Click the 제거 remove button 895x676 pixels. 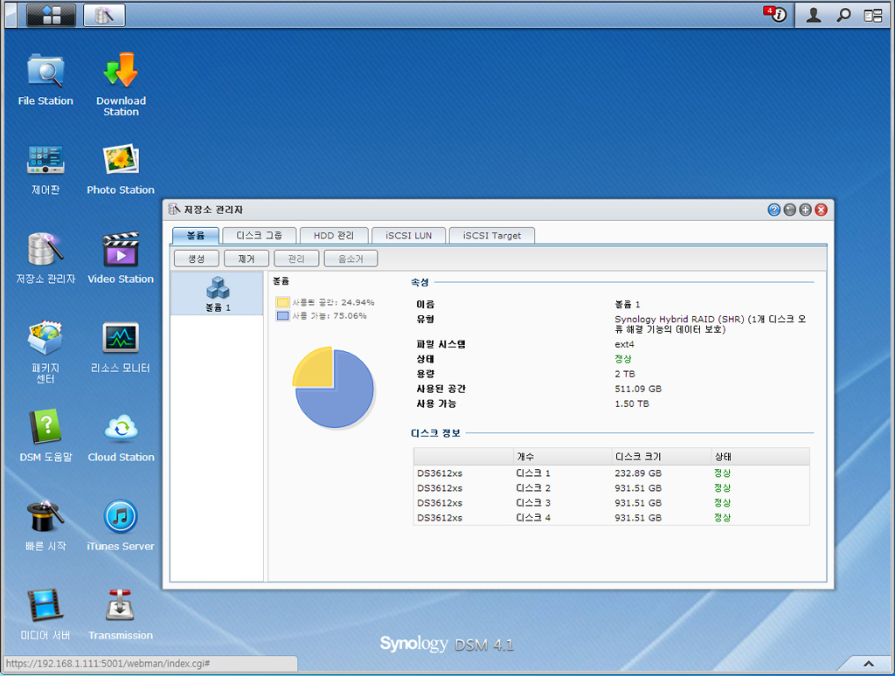[x=246, y=259]
